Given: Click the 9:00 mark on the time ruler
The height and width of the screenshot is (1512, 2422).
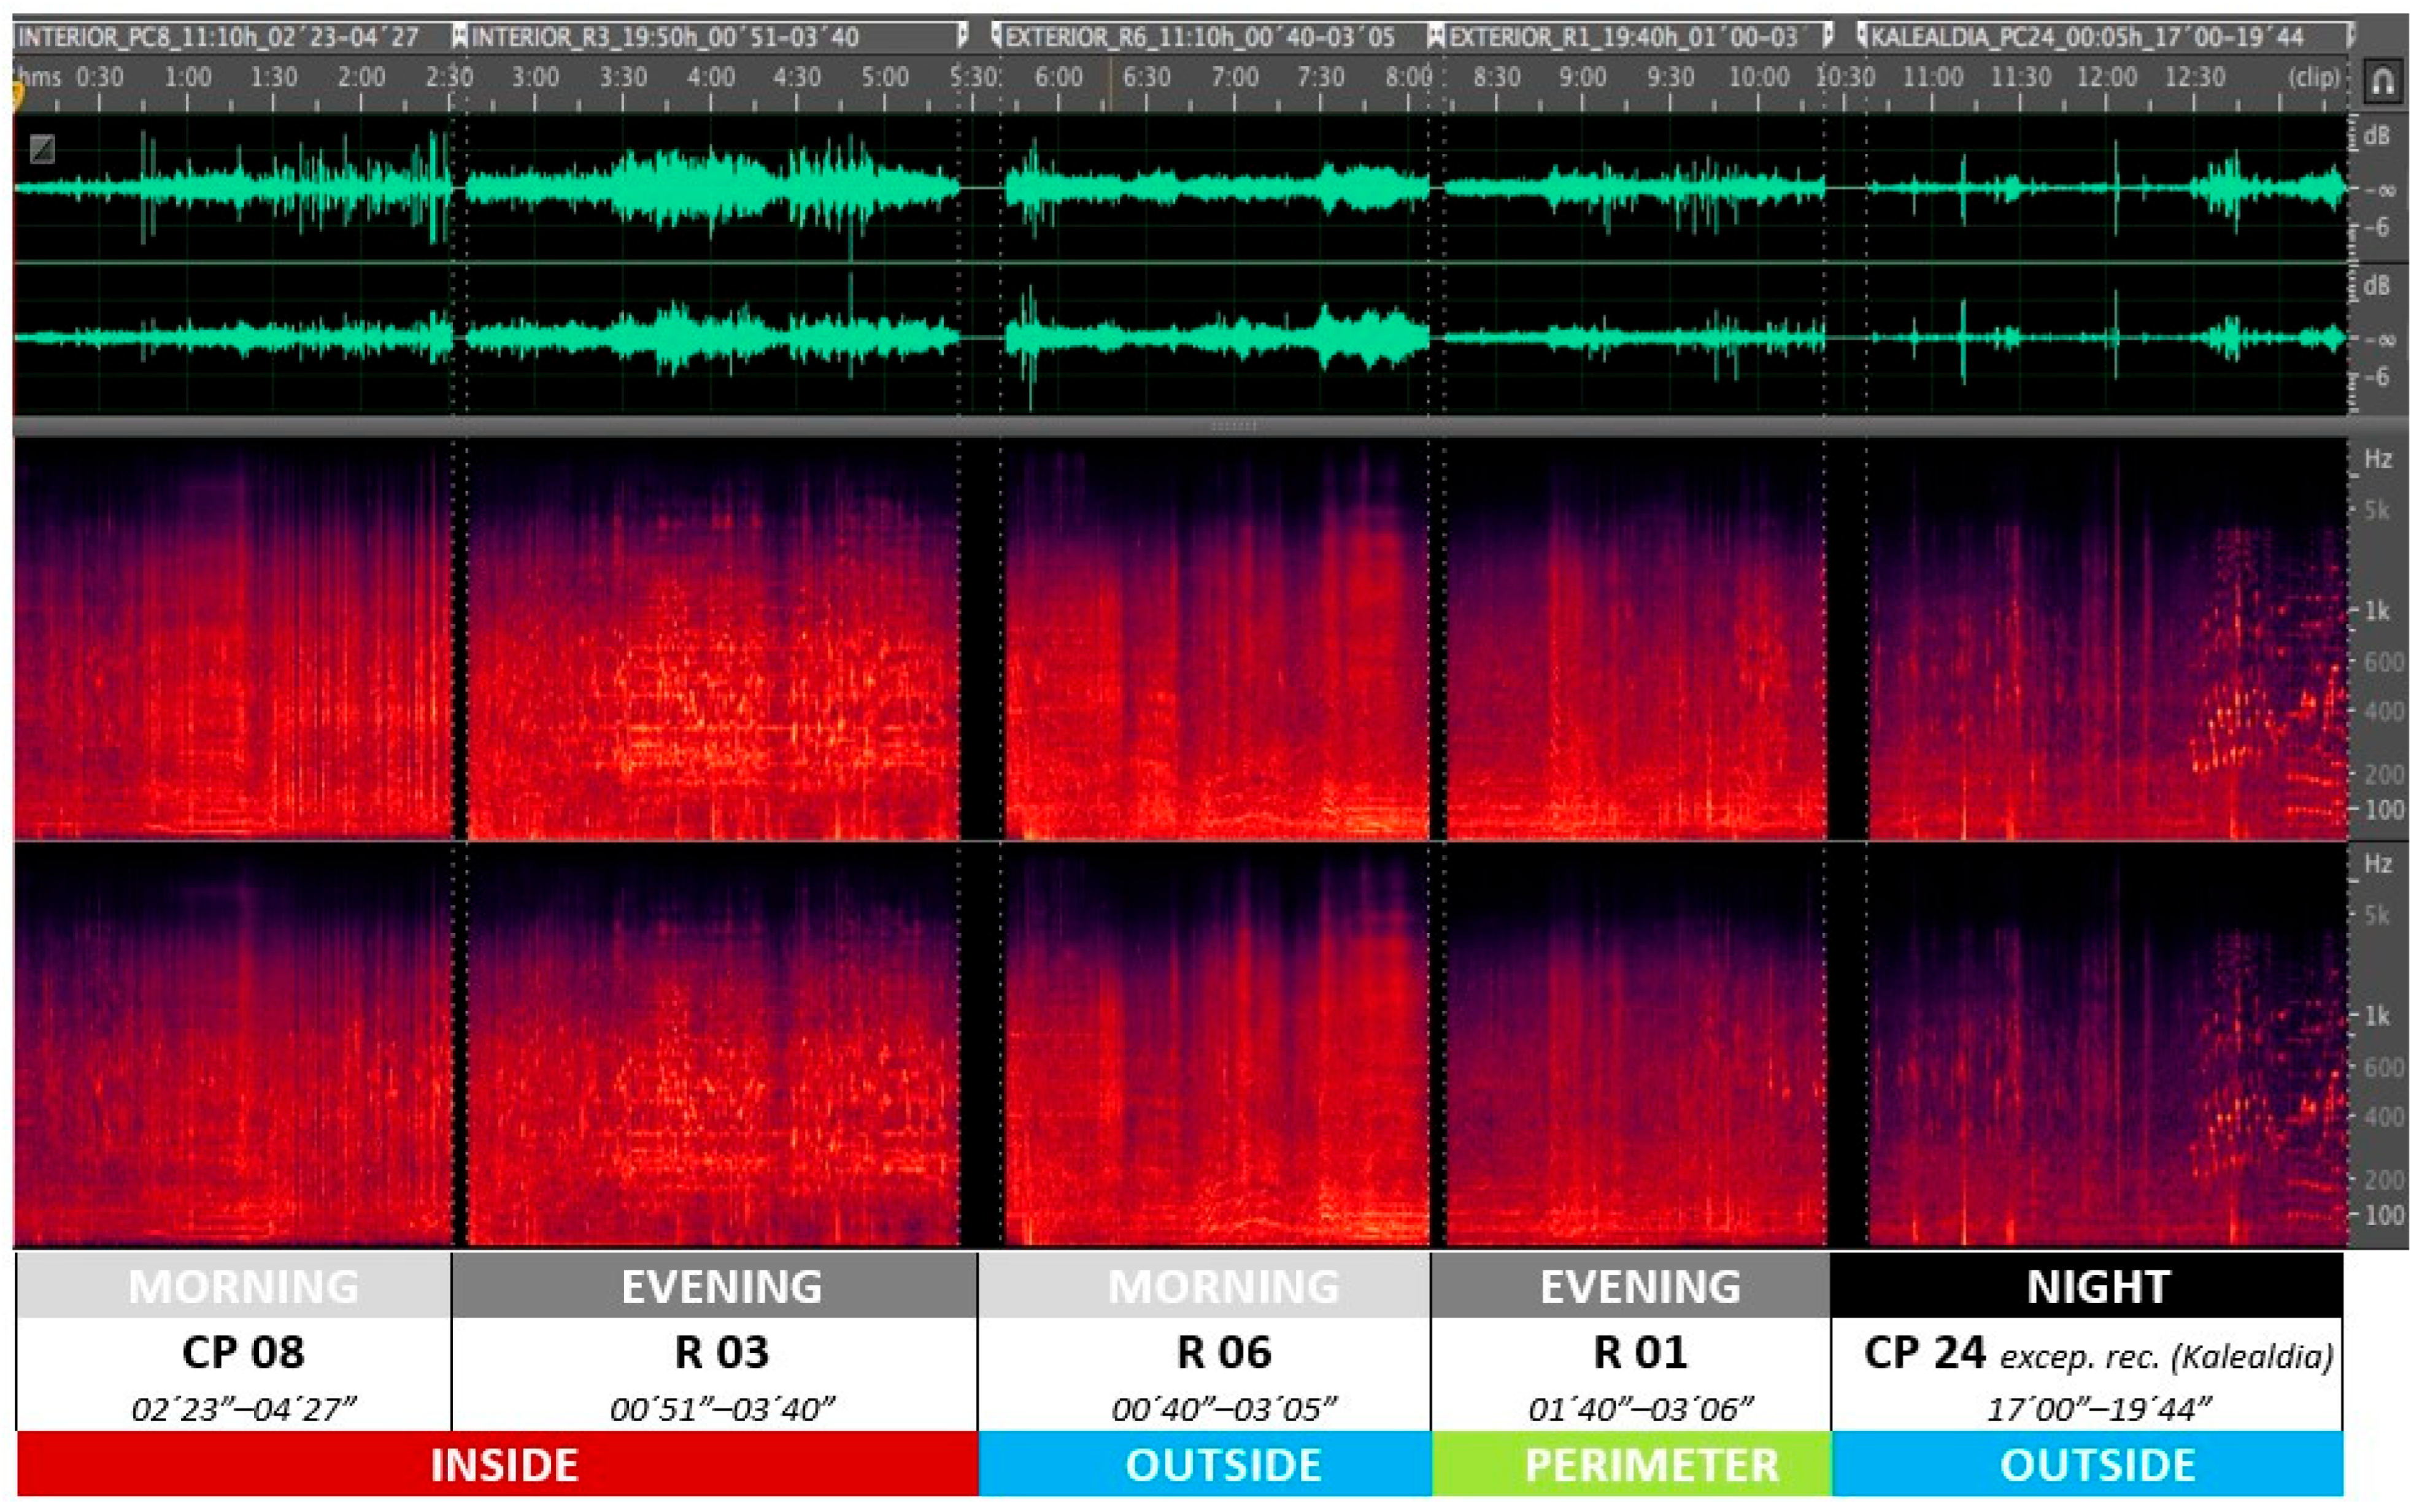Looking at the screenshot, I should (1583, 77).
